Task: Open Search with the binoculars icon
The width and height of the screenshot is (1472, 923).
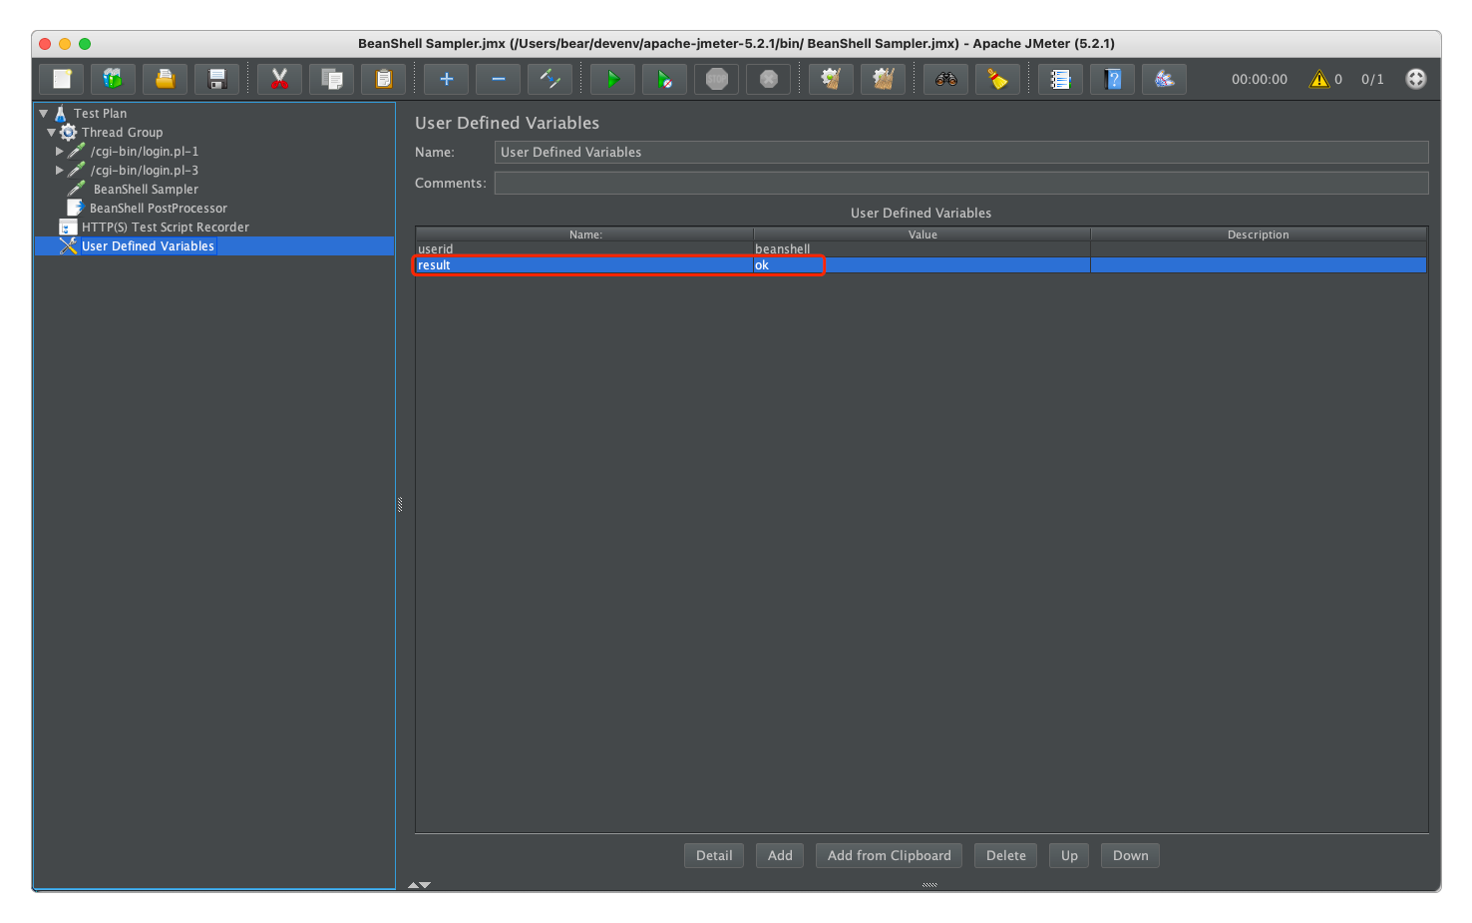Action: click(x=945, y=79)
